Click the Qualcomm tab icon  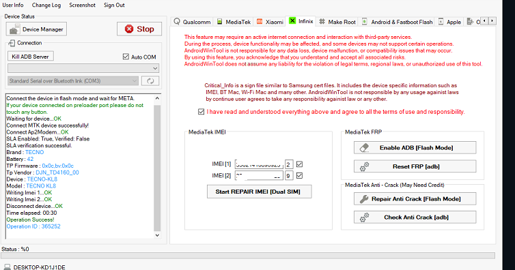click(177, 21)
